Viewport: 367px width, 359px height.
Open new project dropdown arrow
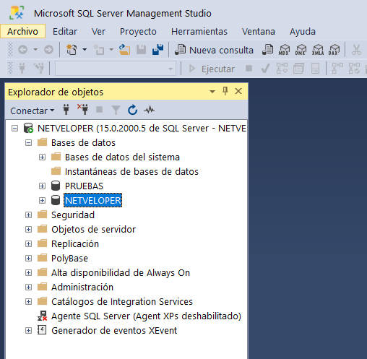pos(85,50)
